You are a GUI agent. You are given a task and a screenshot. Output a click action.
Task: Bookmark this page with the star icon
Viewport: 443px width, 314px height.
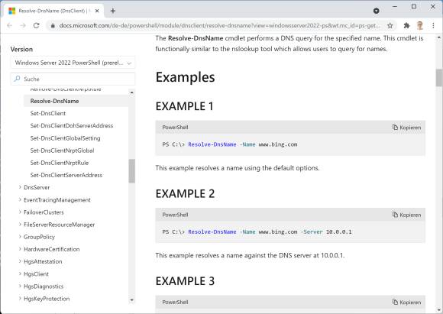click(x=390, y=25)
